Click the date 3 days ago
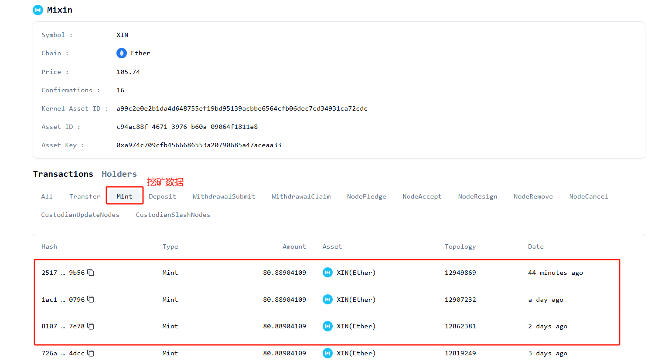Image resolution: width=651 pixels, height=361 pixels. 548,353
